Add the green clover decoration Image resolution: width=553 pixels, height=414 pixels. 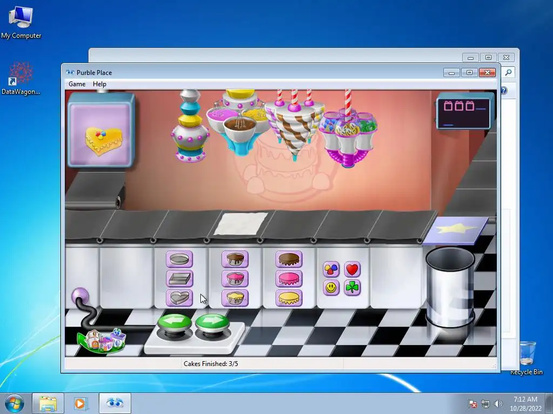pos(352,288)
